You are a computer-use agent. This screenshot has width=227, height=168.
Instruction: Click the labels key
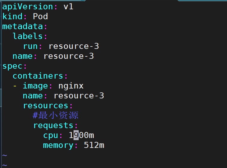pyautogui.click(x=28, y=36)
